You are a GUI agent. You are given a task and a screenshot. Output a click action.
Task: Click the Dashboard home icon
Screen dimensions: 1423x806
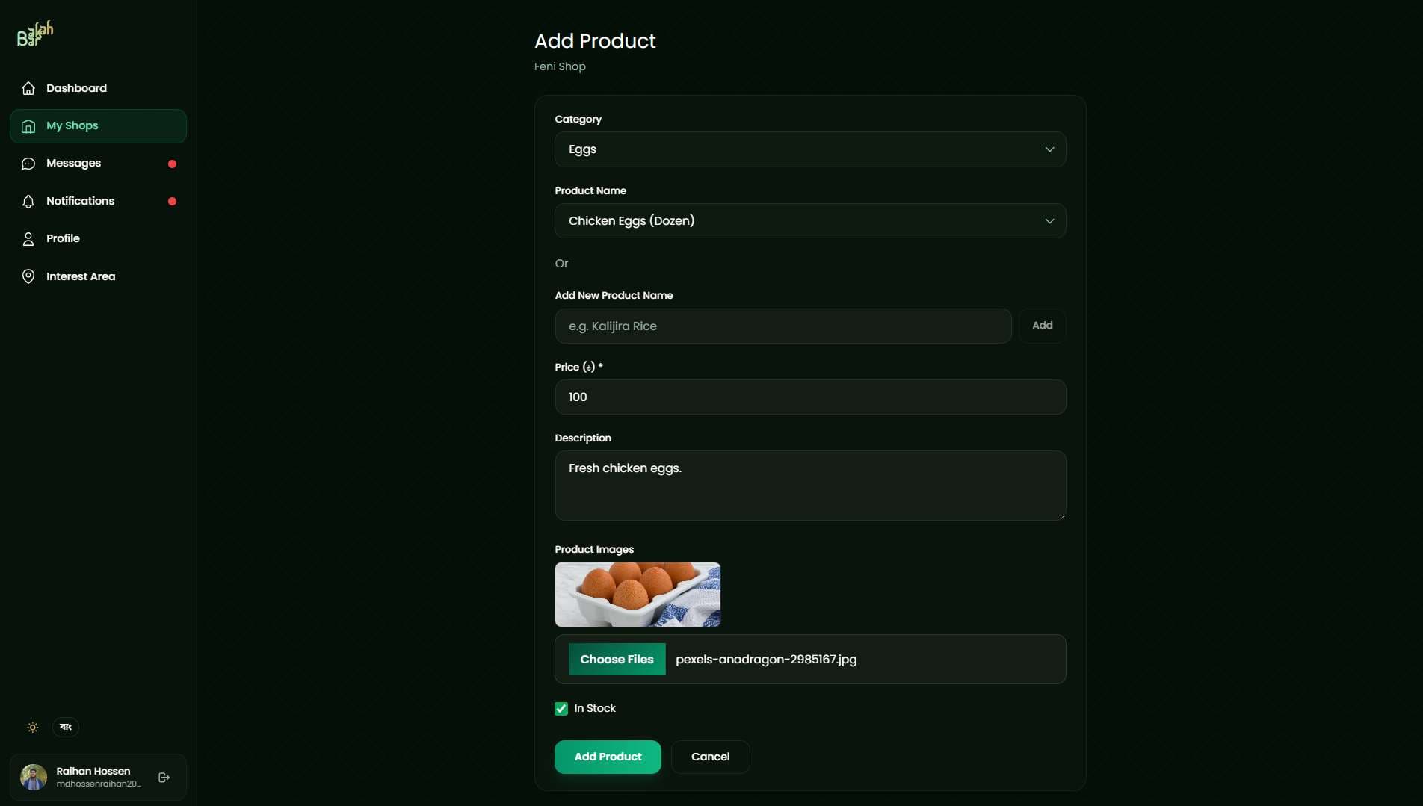28,88
